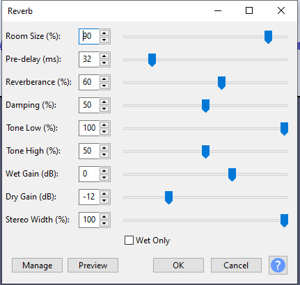The image size is (300, 285).
Task: Click the 'Damping (%):' label
Action: (31, 105)
